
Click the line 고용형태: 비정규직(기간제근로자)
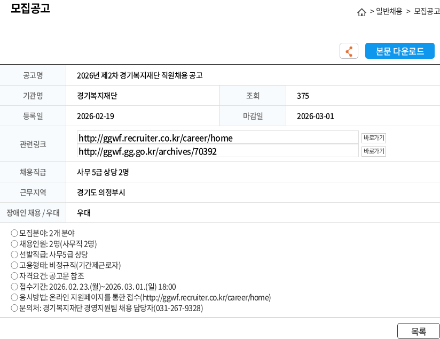click(66, 265)
